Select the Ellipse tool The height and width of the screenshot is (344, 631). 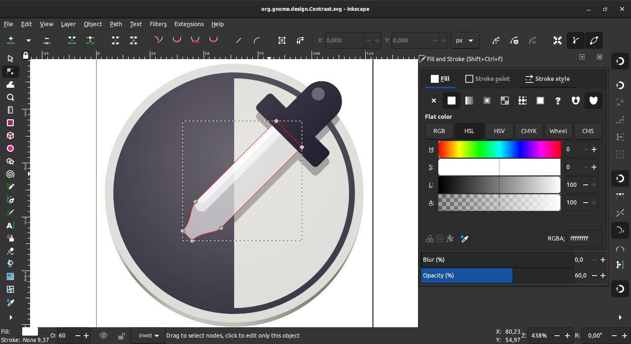[x=10, y=148]
